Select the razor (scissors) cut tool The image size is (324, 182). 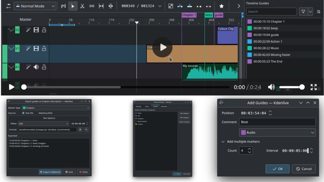click(x=82, y=6)
